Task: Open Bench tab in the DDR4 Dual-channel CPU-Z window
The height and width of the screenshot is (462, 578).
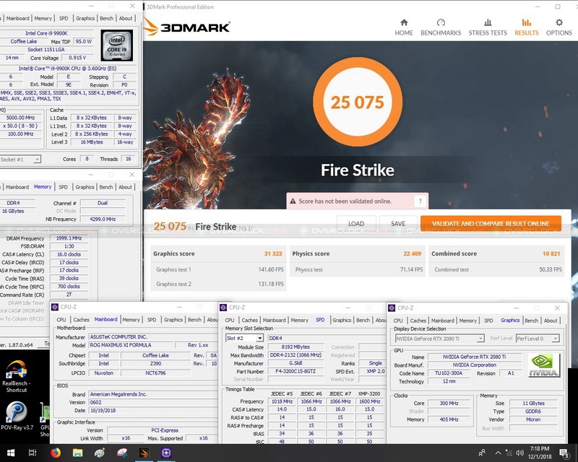Action: click(x=106, y=187)
